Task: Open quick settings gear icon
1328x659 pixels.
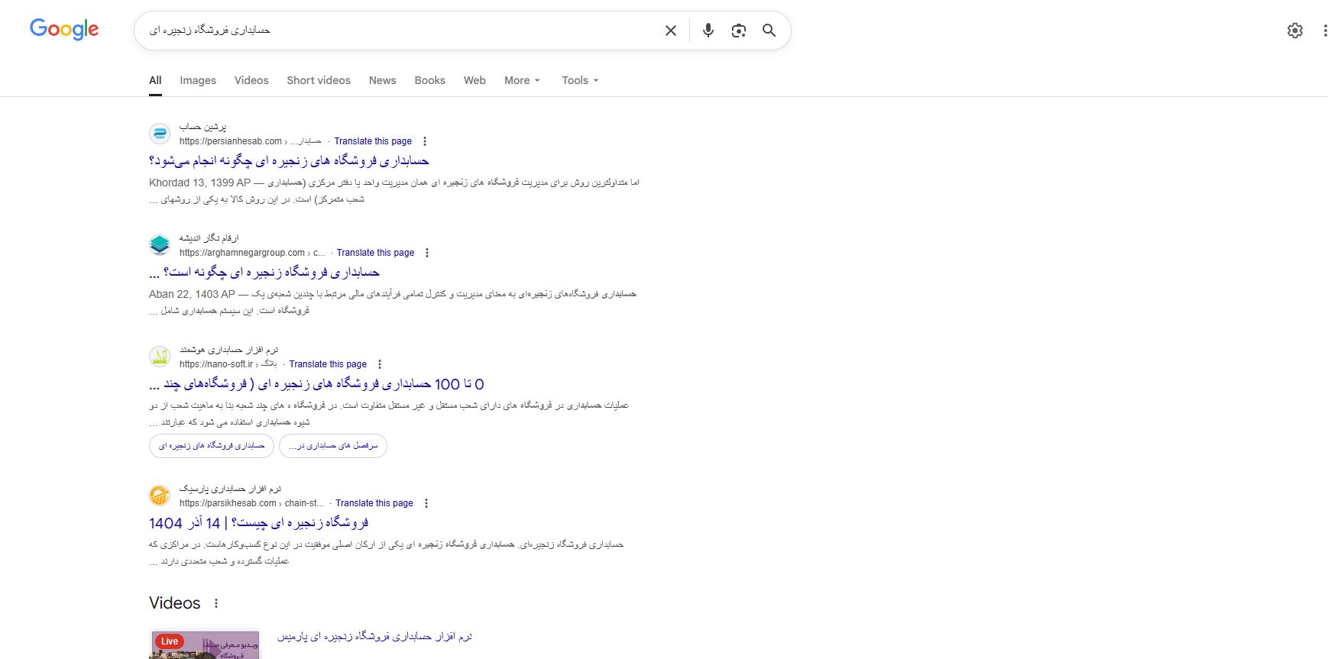Action: point(1294,31)
